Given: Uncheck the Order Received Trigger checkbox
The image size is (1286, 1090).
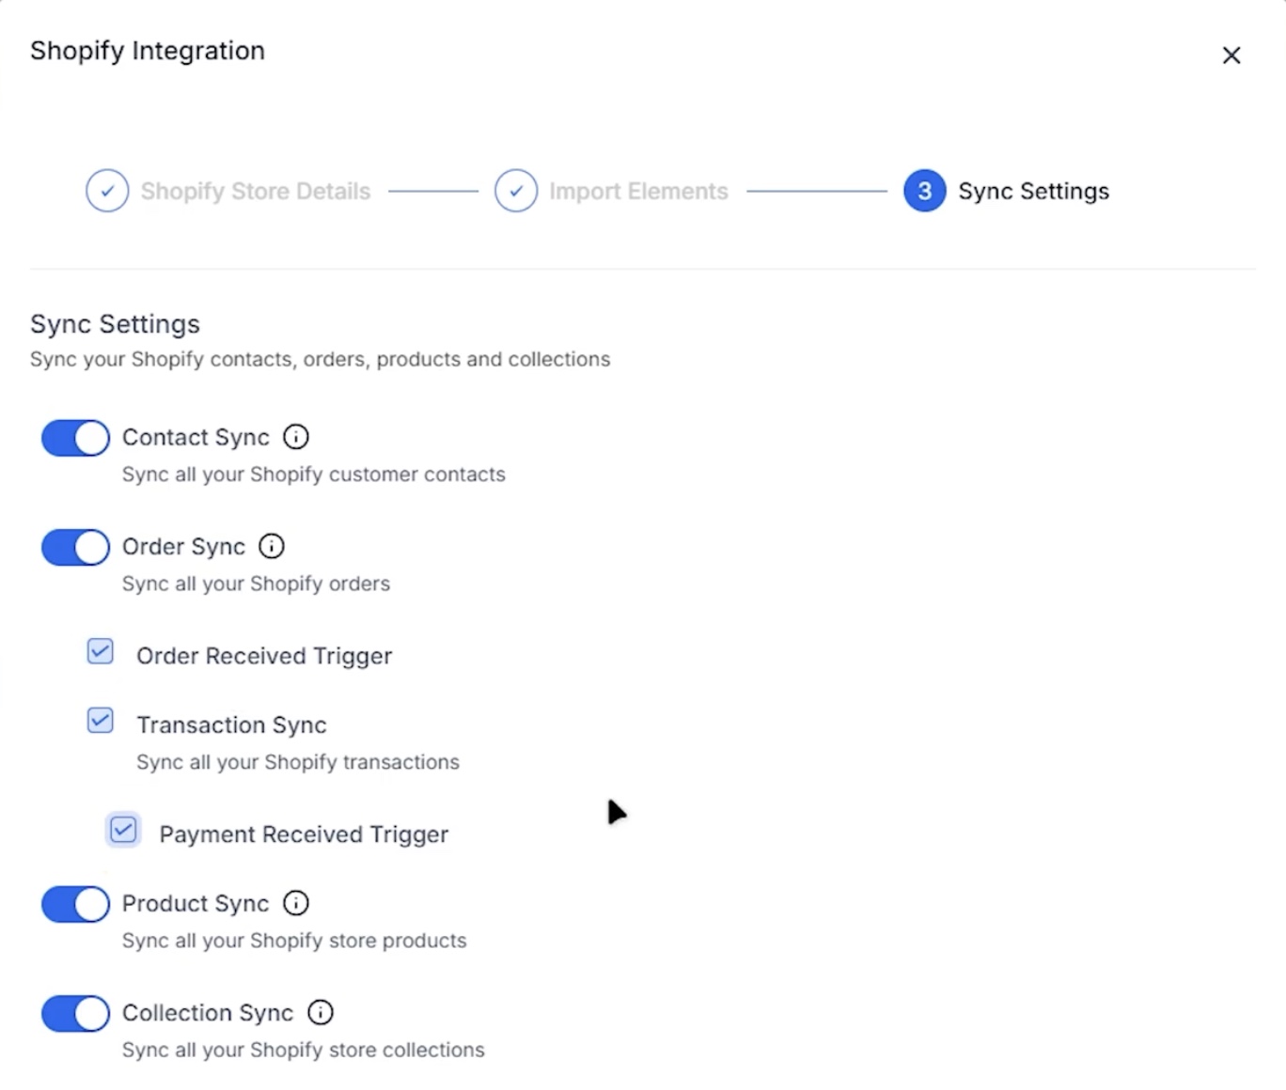Looking at the screenshot, I should (101, 651).
